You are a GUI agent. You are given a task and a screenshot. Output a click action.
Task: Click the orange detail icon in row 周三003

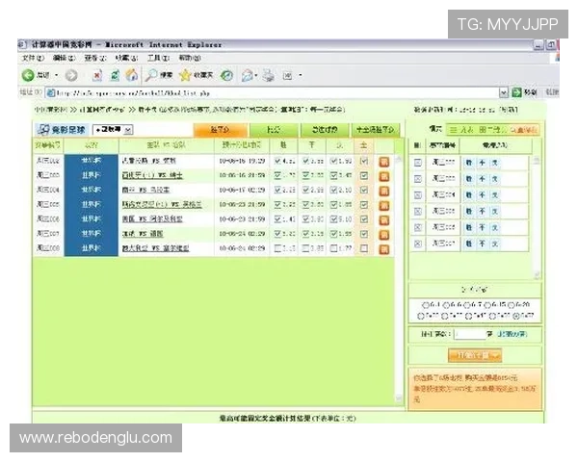tap(384, 176)
